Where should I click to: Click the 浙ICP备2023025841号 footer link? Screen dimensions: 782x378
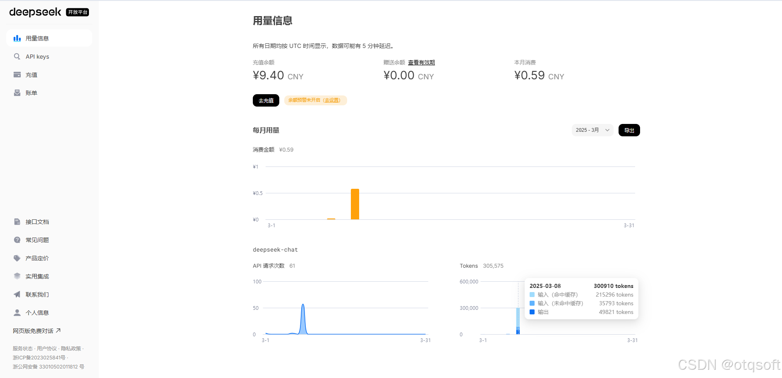click(39, 358)
